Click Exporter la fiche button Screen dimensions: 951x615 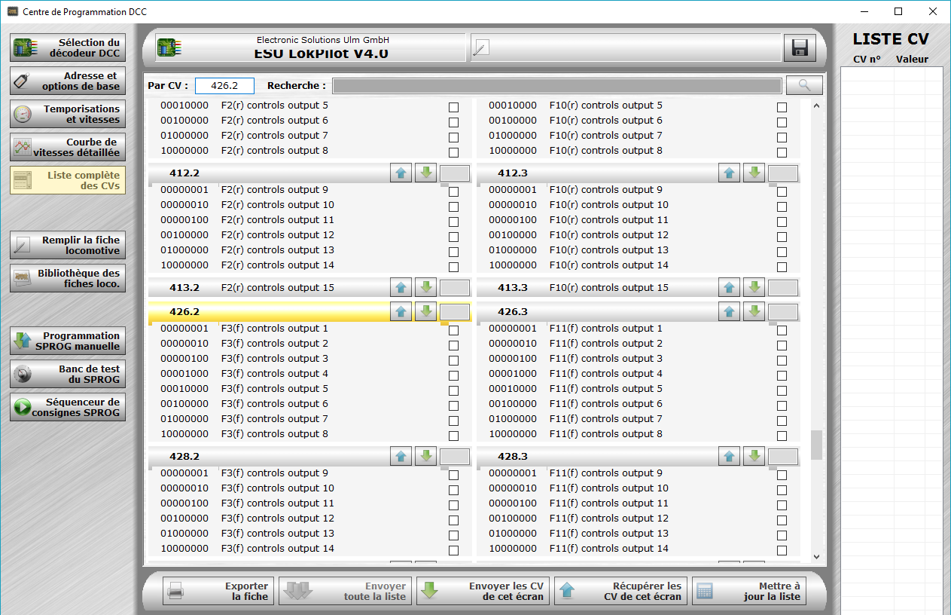pos(218,592)
